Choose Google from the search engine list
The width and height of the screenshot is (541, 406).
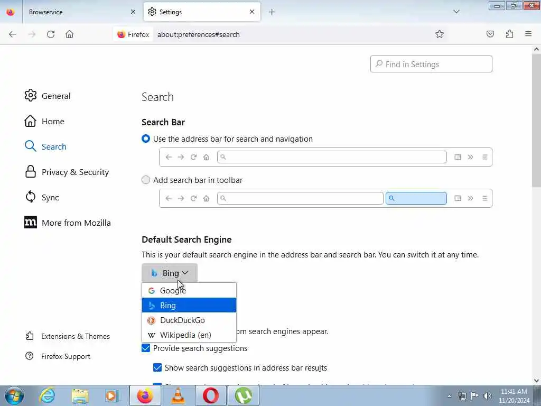189,291
